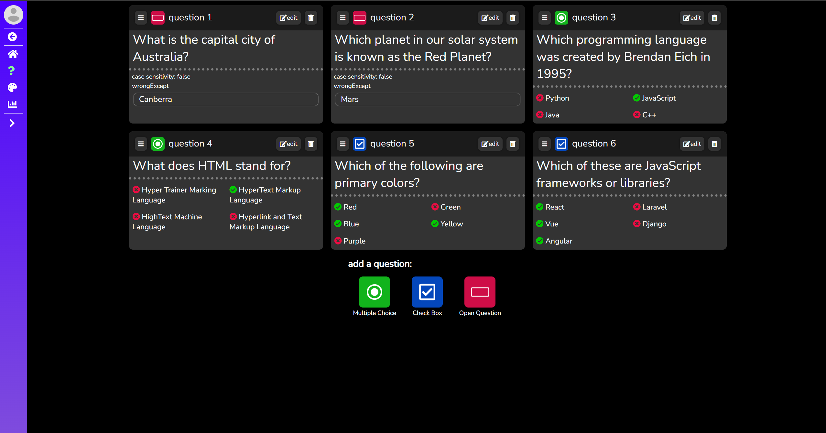Toggle the Red answer option
This screenshot has width=826, height=433.
345,207
